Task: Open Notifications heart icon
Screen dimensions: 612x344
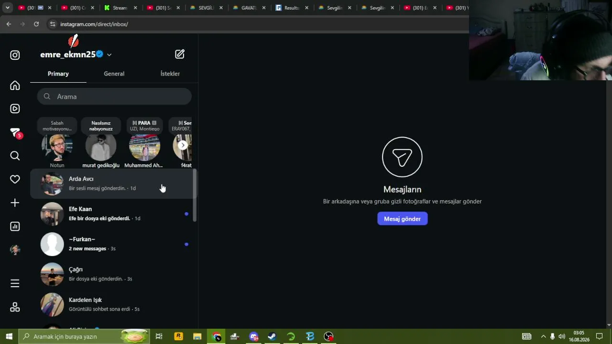Action: [15, 179]
